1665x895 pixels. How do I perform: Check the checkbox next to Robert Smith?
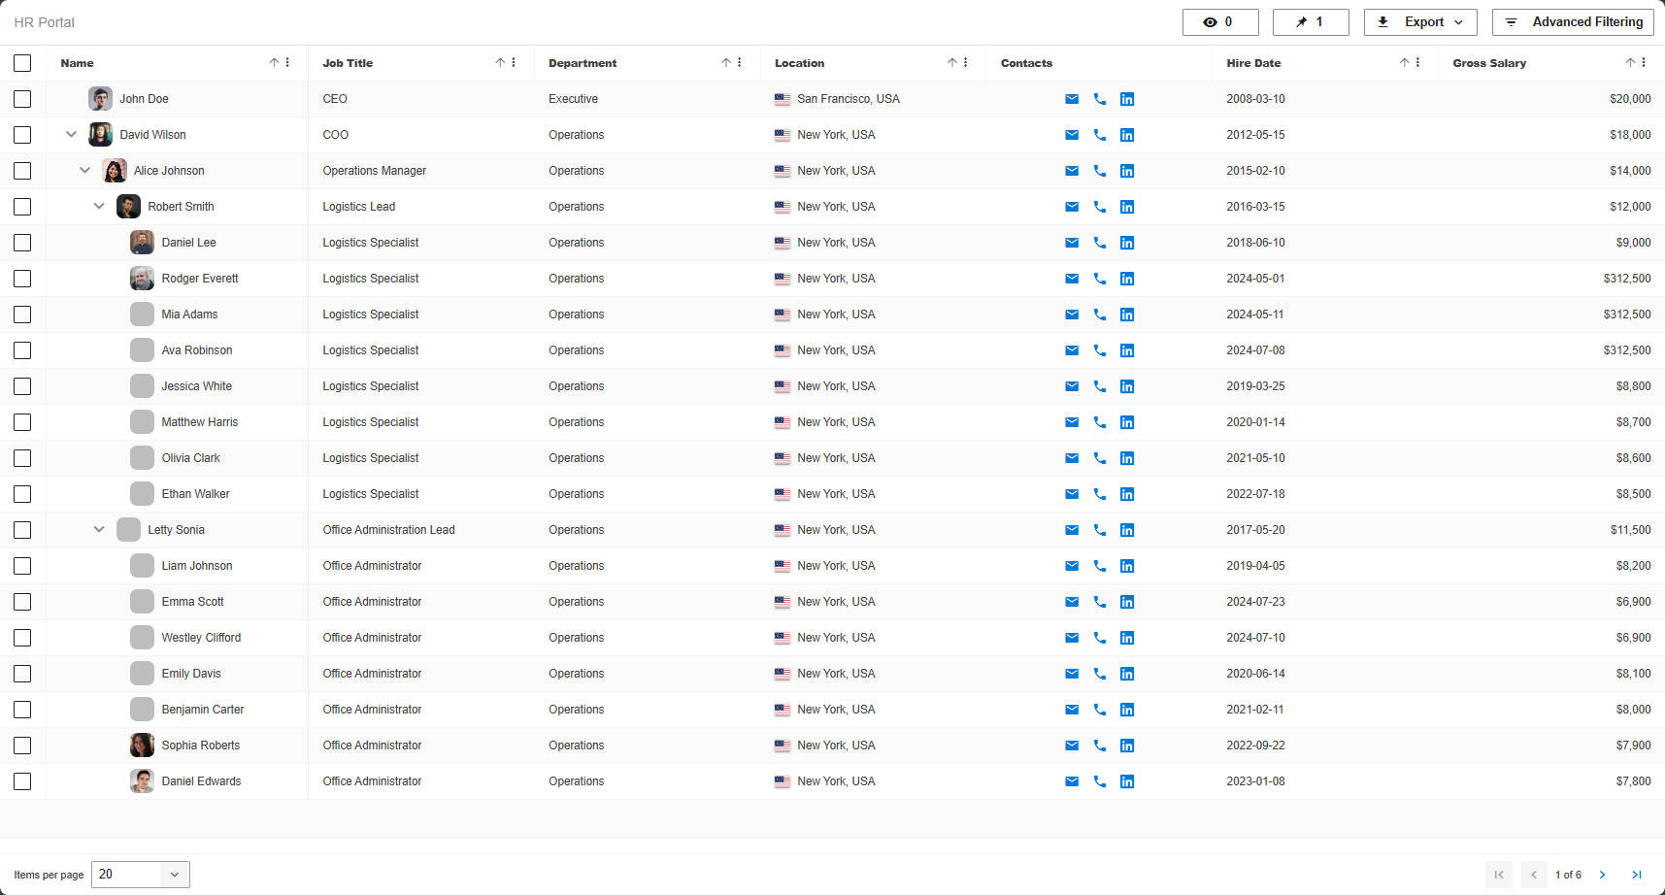22,207
